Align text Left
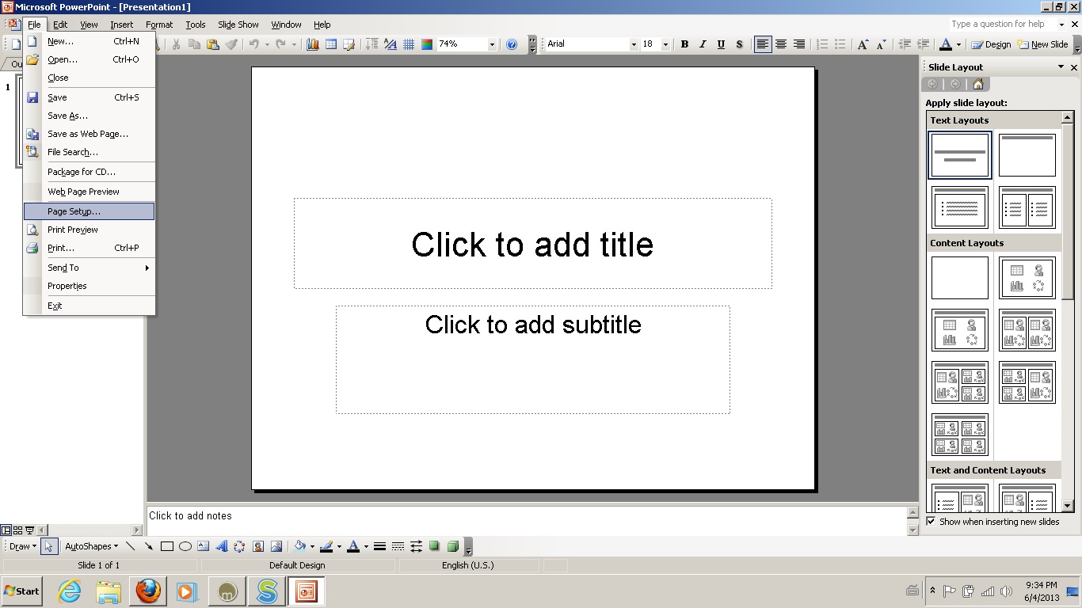Screen dimensions: 1082x608 point(762,44)
